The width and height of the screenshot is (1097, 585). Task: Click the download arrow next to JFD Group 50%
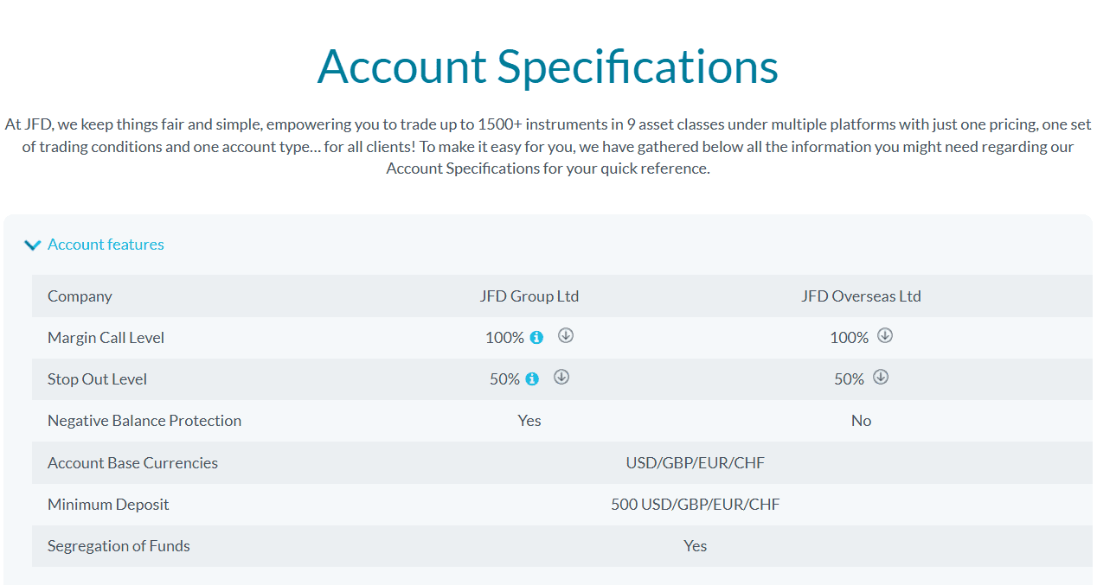point(561,378)
